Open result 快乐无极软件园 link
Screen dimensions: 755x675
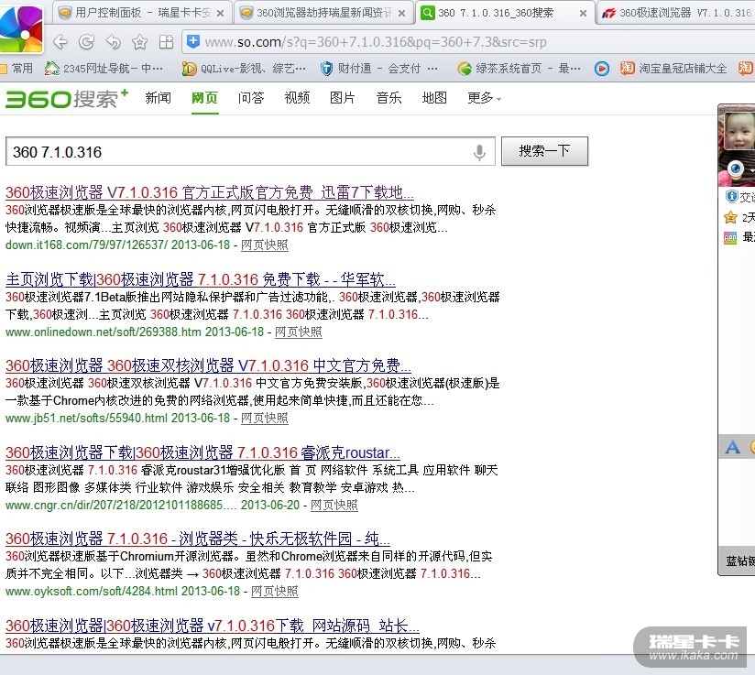(197, 539)
